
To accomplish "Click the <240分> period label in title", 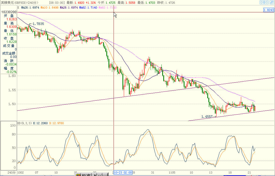I will tap(32, 3).
